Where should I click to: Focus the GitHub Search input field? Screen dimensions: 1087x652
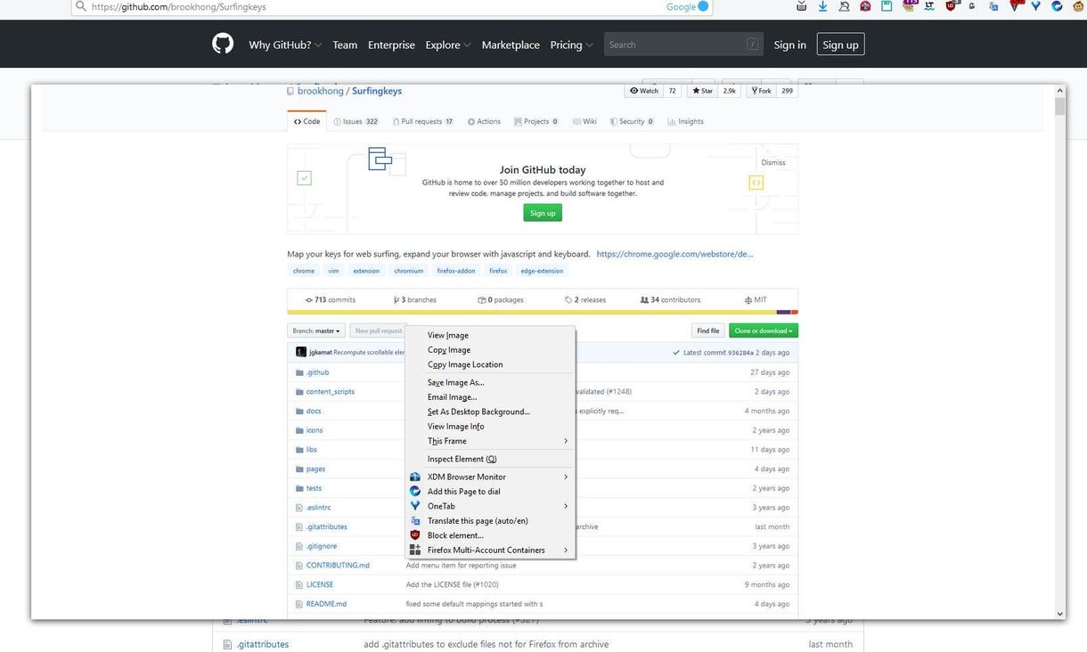pos(683,45)
